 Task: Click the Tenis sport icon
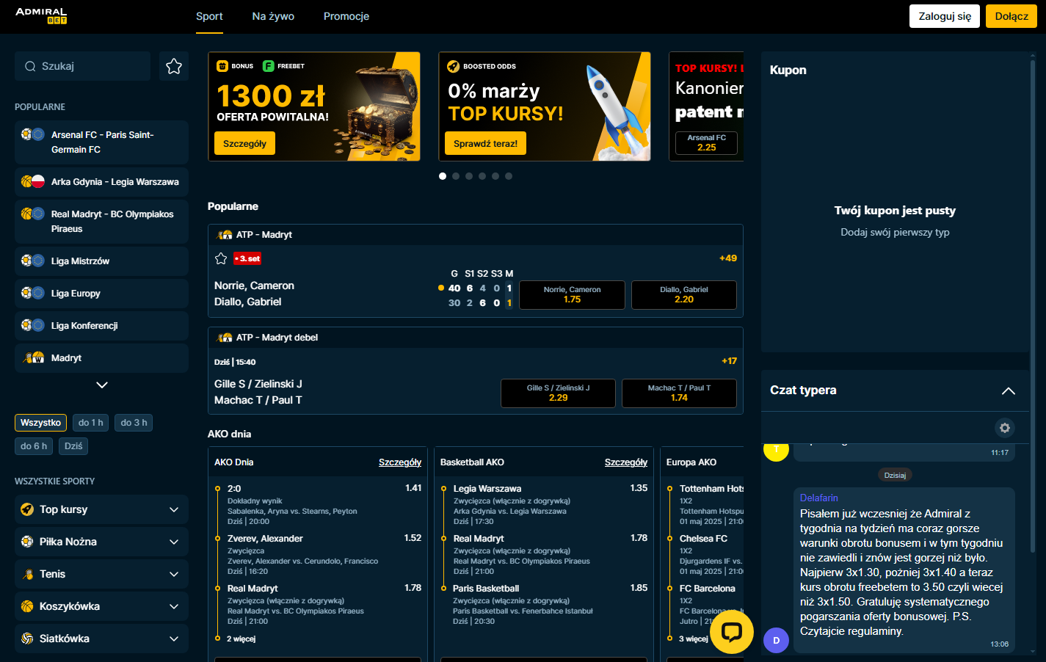[x=27, y=574]
